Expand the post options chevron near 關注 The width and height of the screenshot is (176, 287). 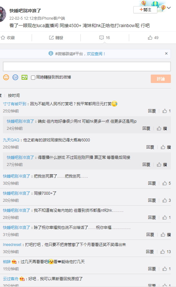(x=169, y=8)
